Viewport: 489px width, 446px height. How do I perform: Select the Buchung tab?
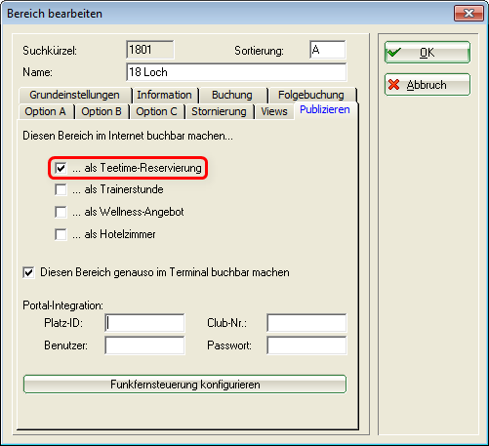232,95
